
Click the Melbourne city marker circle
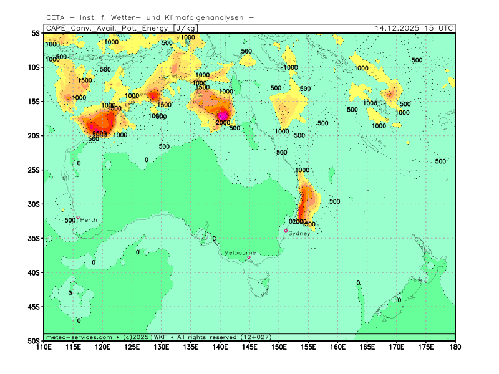coord(249,257)
